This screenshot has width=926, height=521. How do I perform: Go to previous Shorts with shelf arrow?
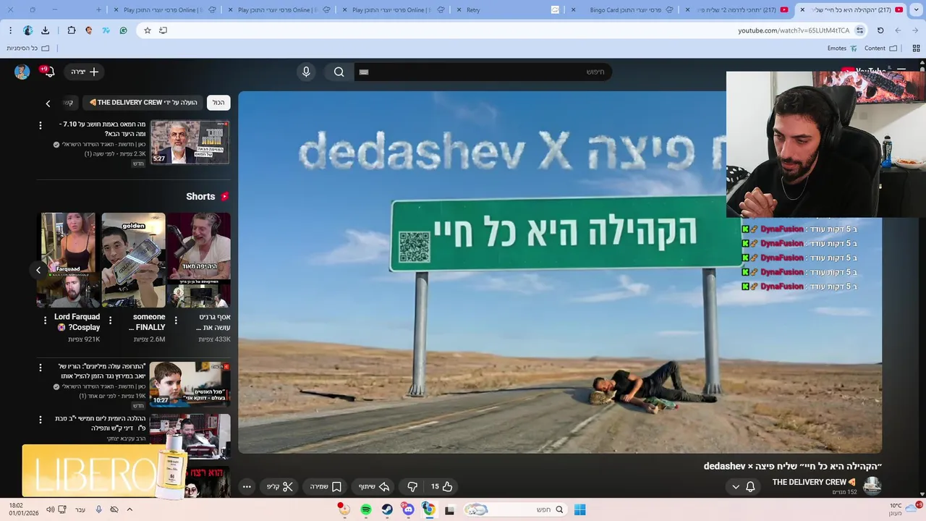(x=38, y=270)
